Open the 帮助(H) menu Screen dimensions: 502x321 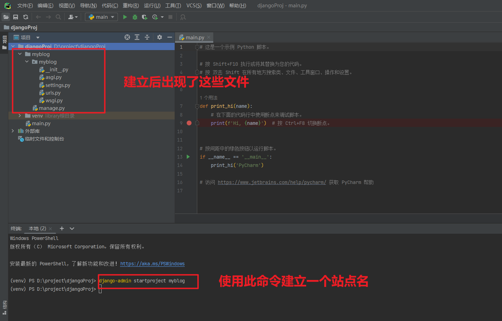tap(238, 6)
